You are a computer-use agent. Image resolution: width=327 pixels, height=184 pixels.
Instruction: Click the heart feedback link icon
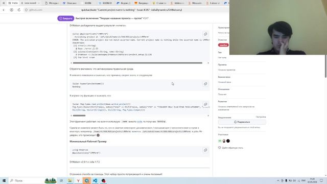point(219,148)
